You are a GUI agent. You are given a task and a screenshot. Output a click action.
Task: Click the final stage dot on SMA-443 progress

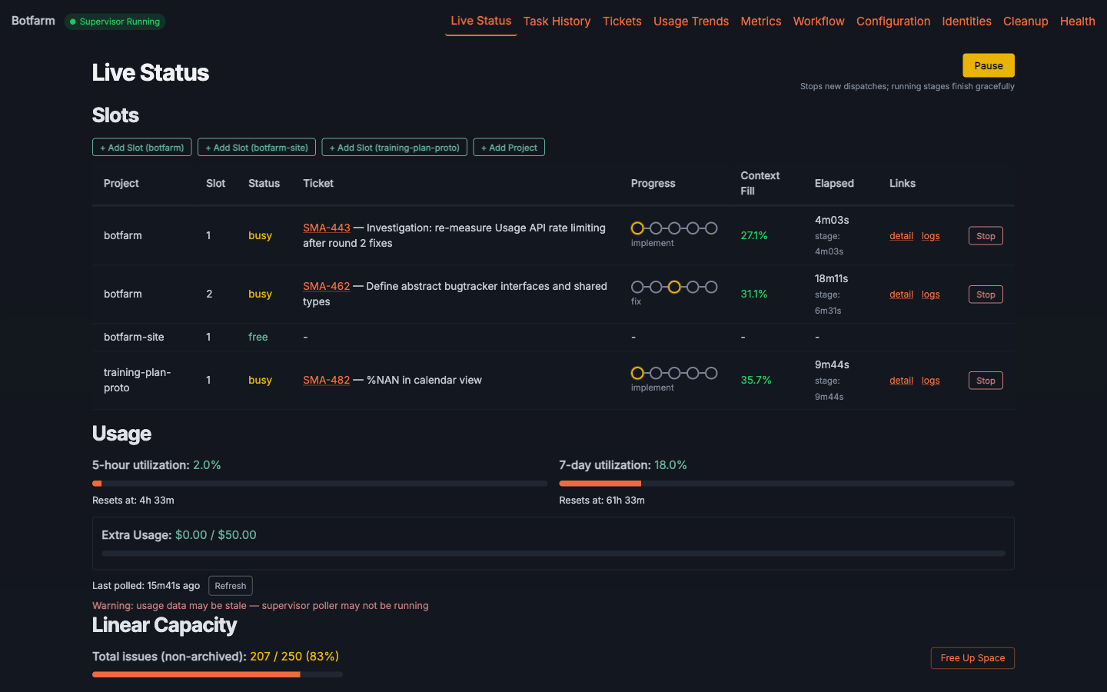pos(711,228)
